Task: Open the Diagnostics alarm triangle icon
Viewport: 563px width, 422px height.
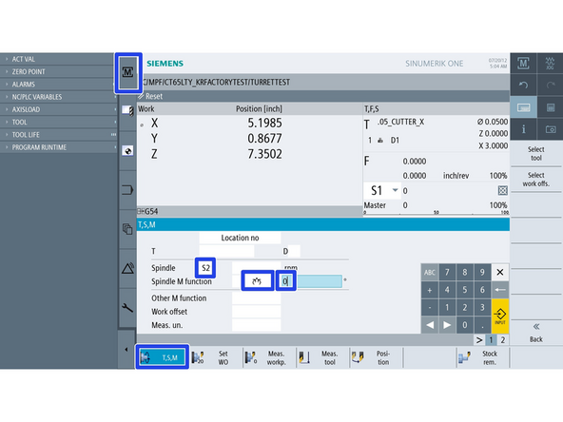Action: (x=127, y=268)
